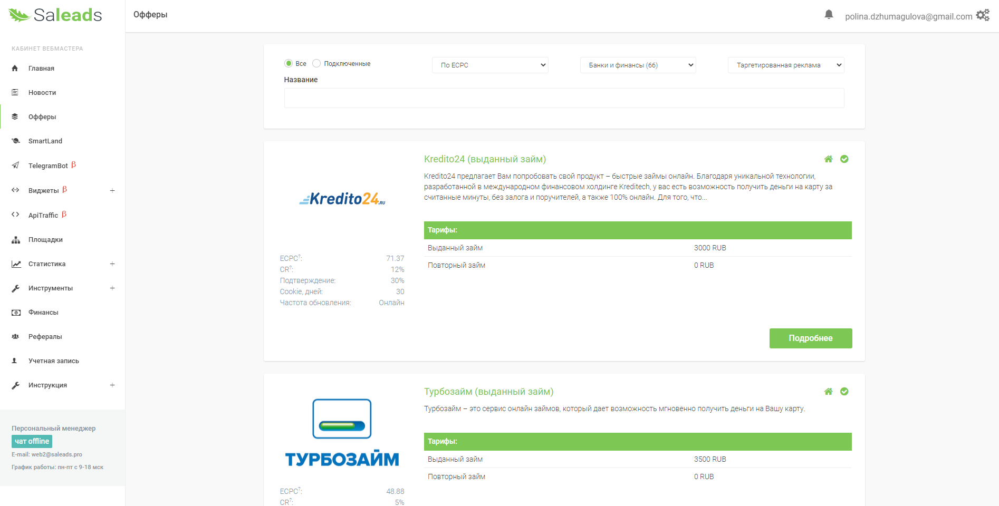
Task: Click the Название search input field
Action: (x=564, y=98)
